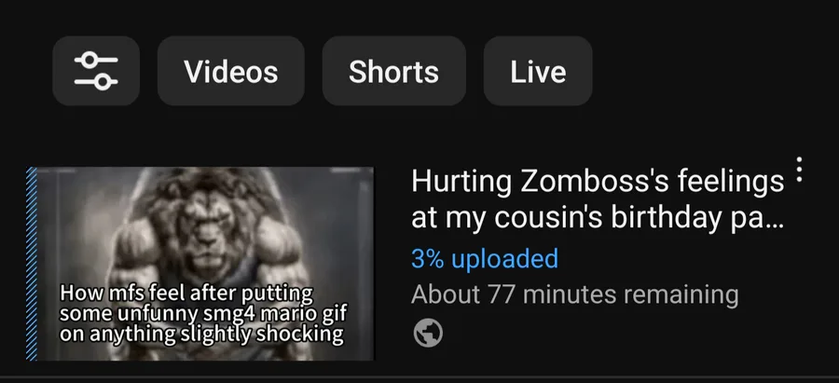Open the three-dot menu for the uploading video
This screenshot has height=383, width=839.
[799, 170]
